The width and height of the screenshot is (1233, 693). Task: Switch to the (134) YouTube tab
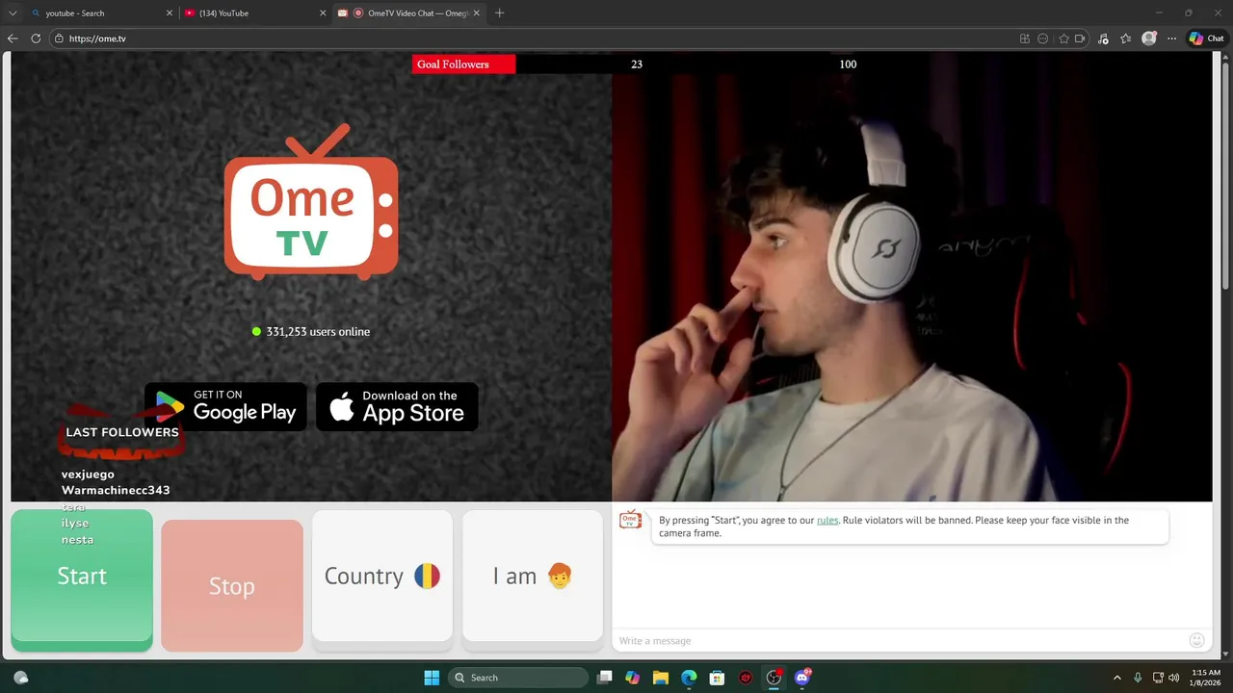(x=253, y=13)
